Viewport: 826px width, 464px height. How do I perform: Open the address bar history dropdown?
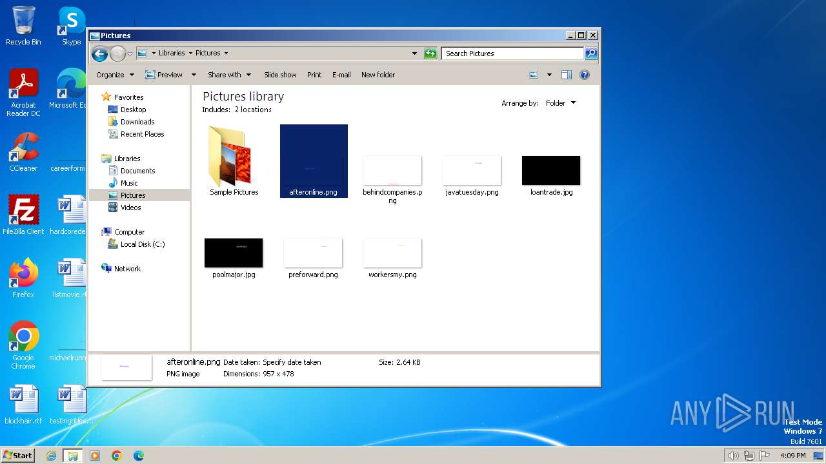(x=414, y=53)
